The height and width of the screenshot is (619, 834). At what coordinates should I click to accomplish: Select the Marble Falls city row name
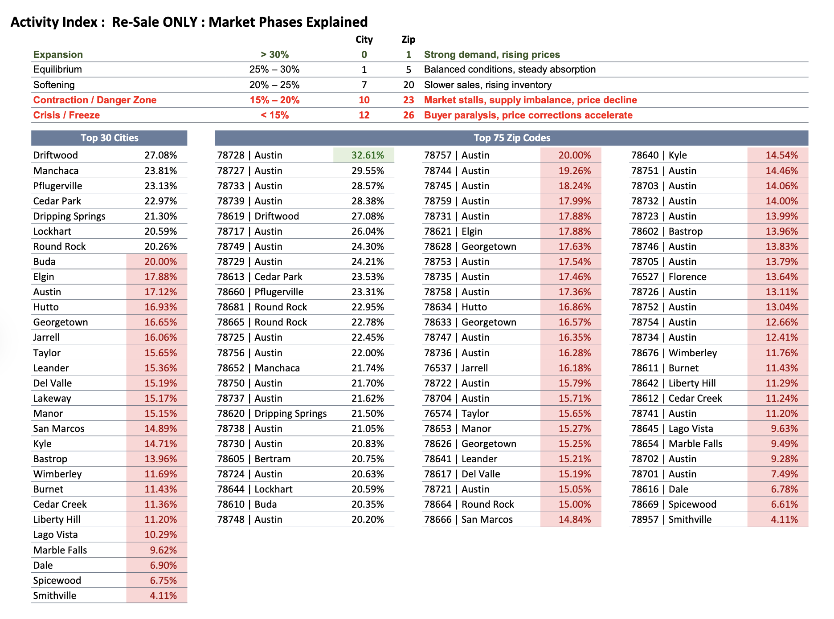pyautogui.click(x=60, y=550)
